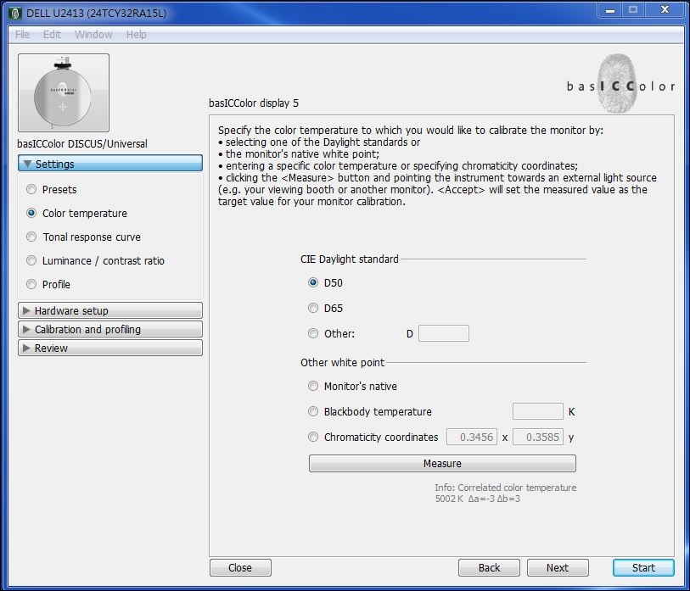Click the '5002 K Δa=-3 Δb=3' value
The height and width of the screenshot is (591, 690).
[x=478, y=499]
